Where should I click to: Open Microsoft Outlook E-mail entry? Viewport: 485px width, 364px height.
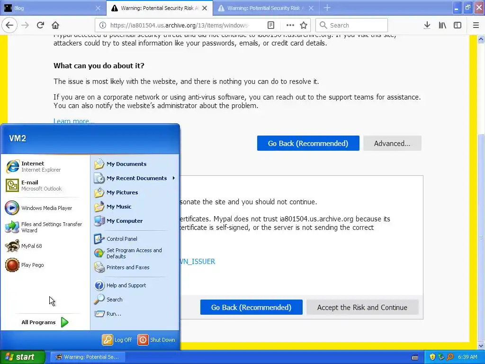click(x=45, y=185)
